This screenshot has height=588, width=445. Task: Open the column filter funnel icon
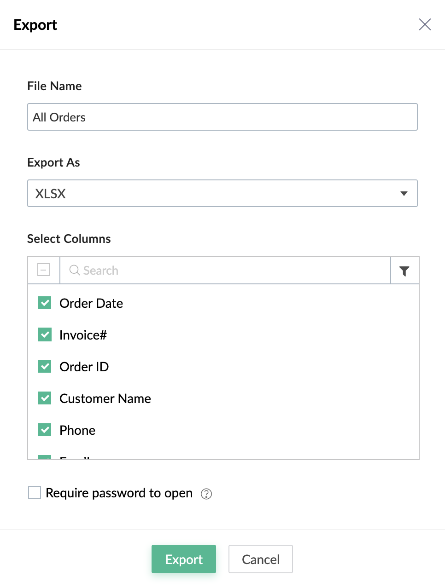pyautogui.click(x=404, y=271)
